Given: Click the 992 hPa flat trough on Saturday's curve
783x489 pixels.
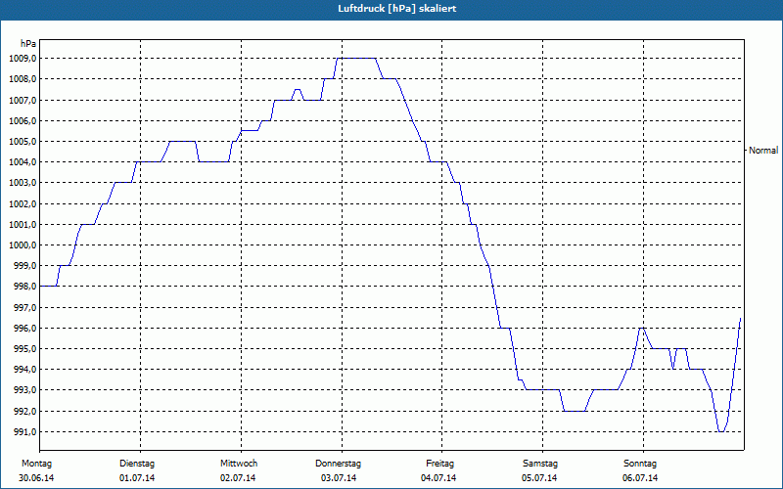Looking at the screenshot, I should (575, 411).
